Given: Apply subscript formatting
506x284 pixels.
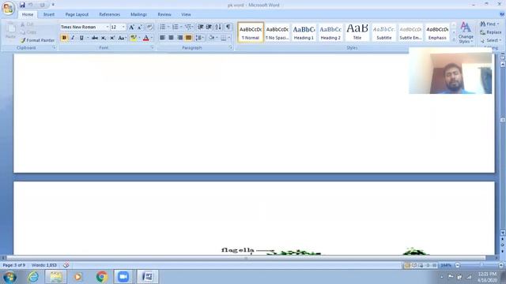Looking at the screenshot, I should pyautogui.click(x=104, y=38).
